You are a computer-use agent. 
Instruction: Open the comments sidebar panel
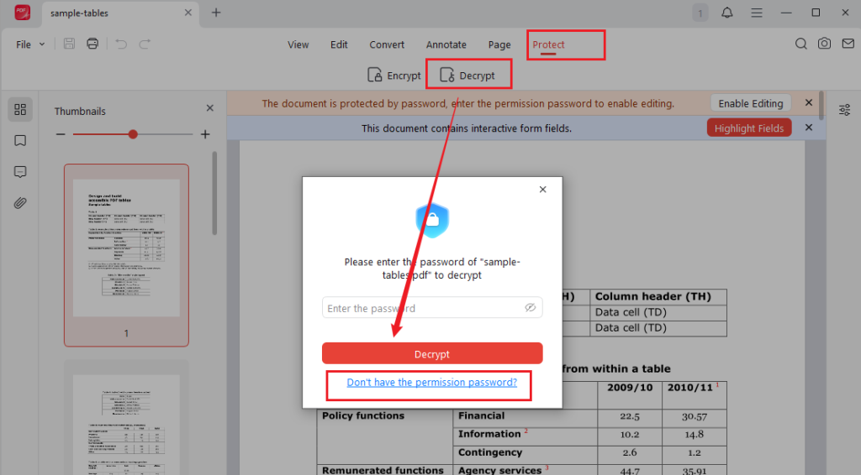[x=20, y=172]
